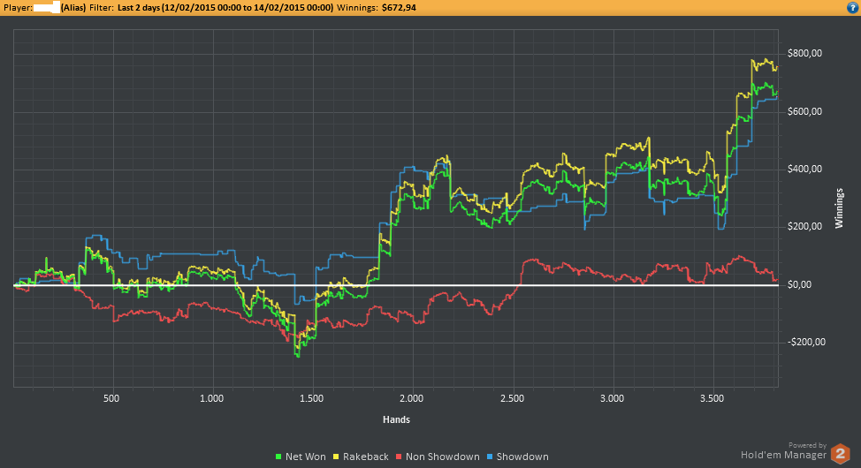Viewport: 861px width, 468px height.
Task: Click the Winnings vertical axis title
Action: coord(839,208)
